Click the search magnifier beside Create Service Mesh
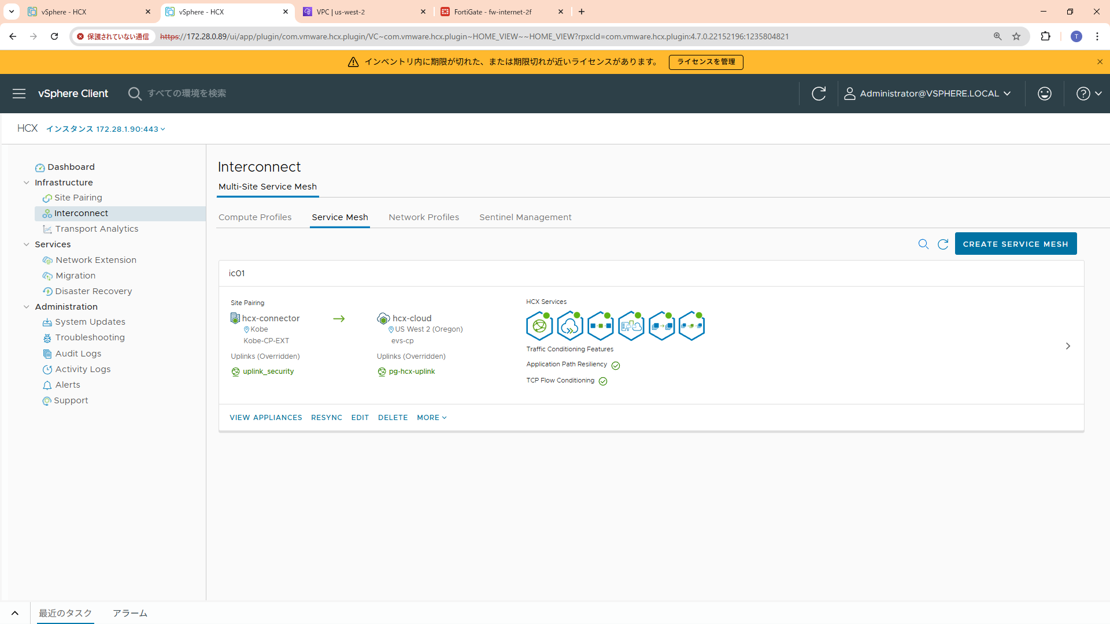 (923, 244)
